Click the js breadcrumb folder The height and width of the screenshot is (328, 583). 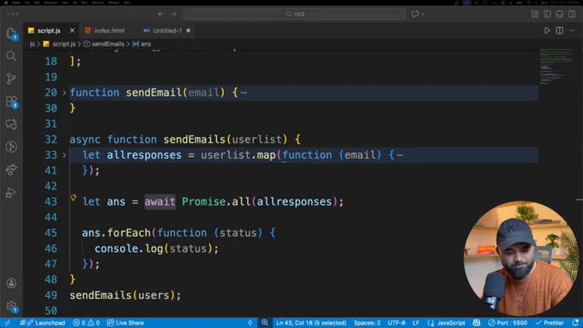coord(33,44)
